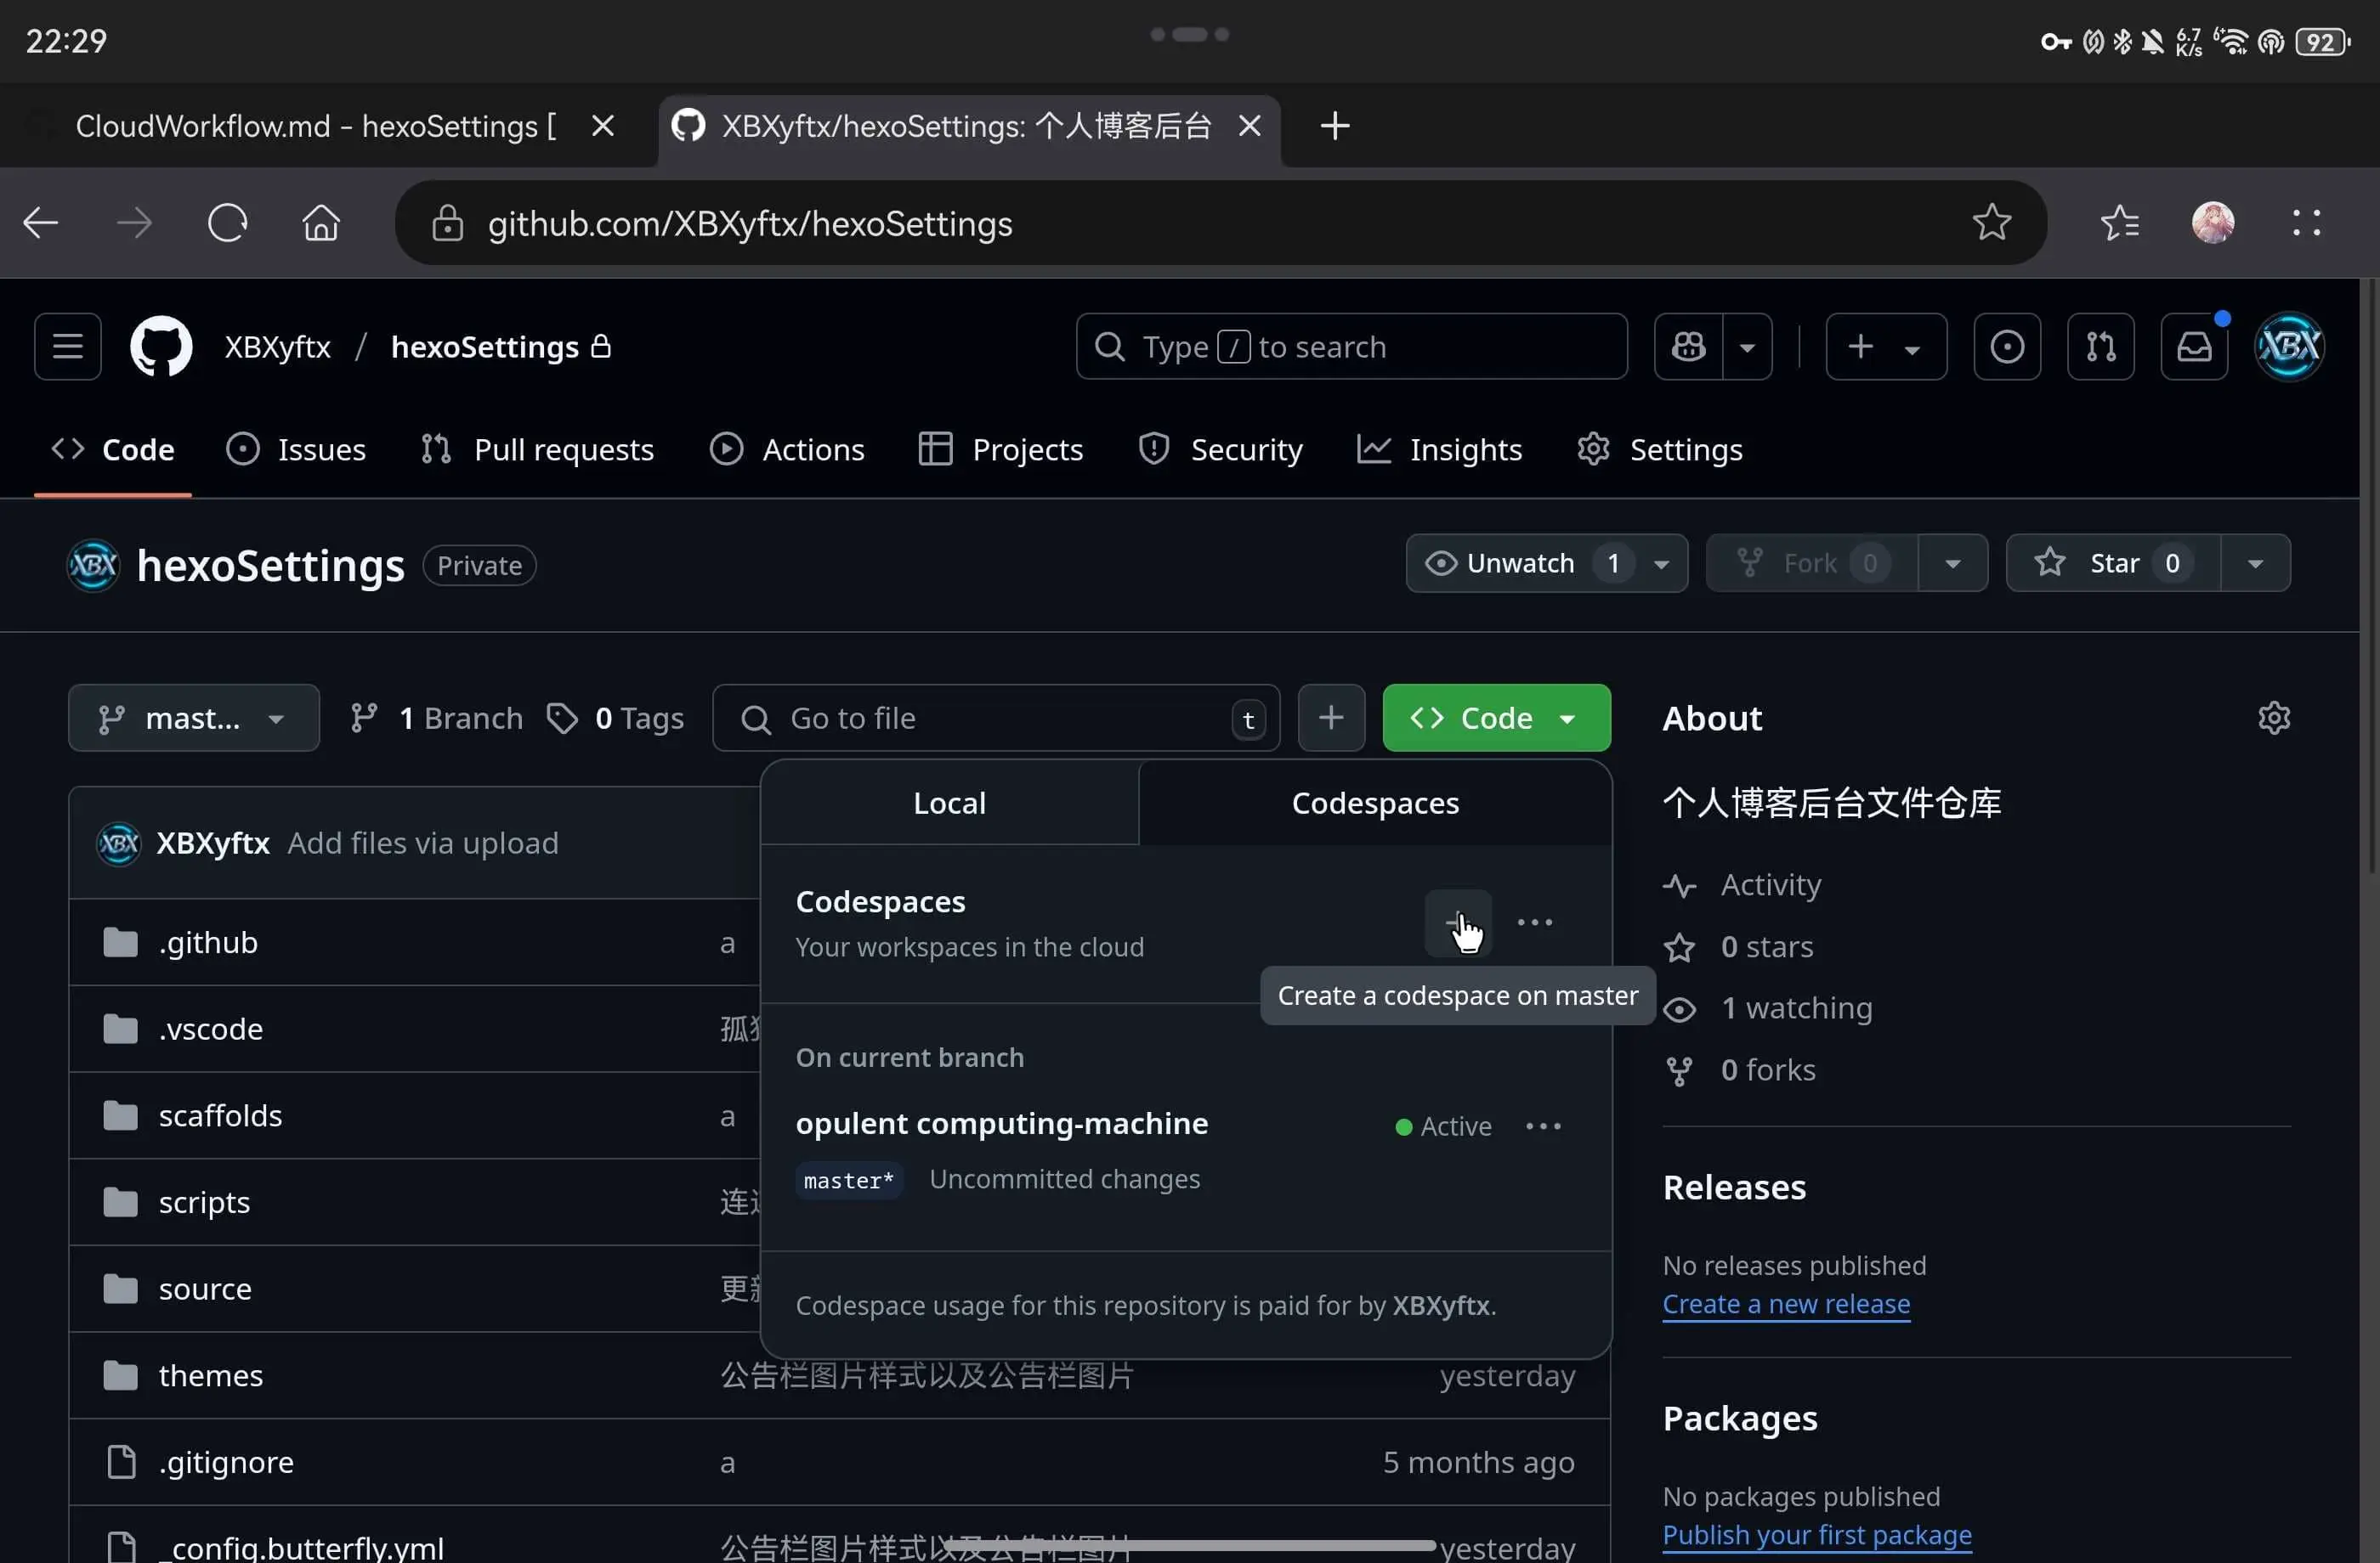Bookmark this page with star icon

(1991, 223)
